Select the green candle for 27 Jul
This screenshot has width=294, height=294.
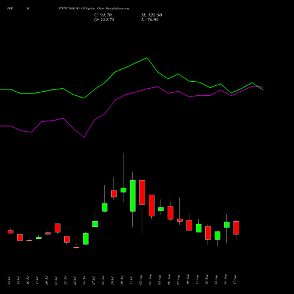click(95, 224)
